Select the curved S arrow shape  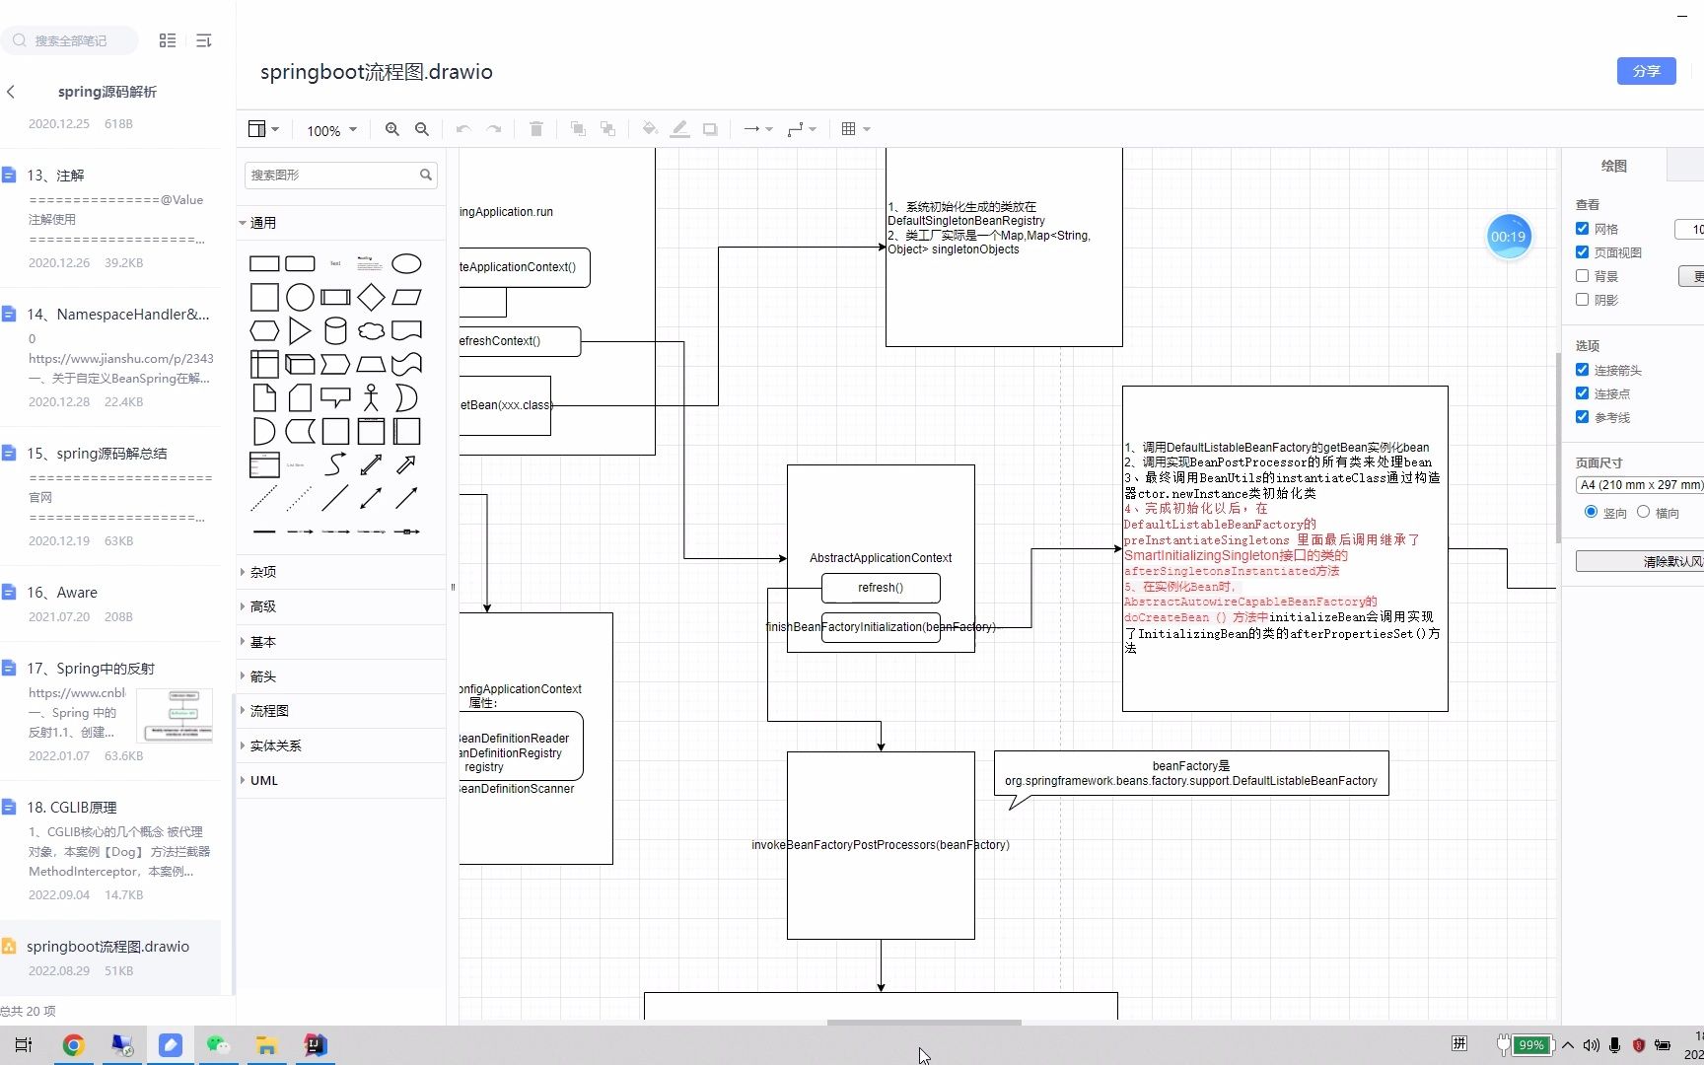click(335, 463)
